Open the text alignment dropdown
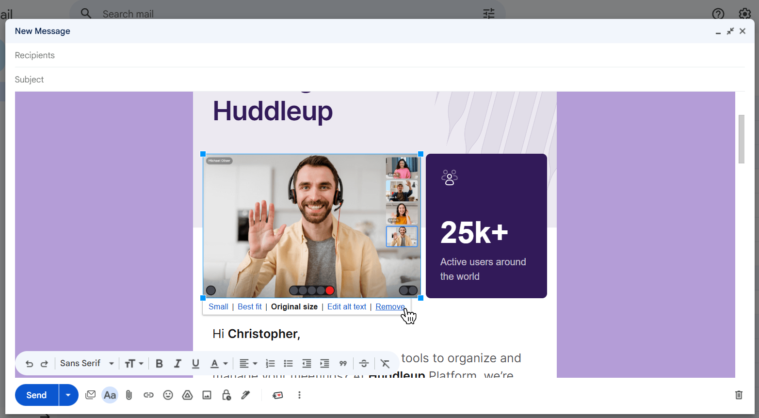 tap(248, 364)
